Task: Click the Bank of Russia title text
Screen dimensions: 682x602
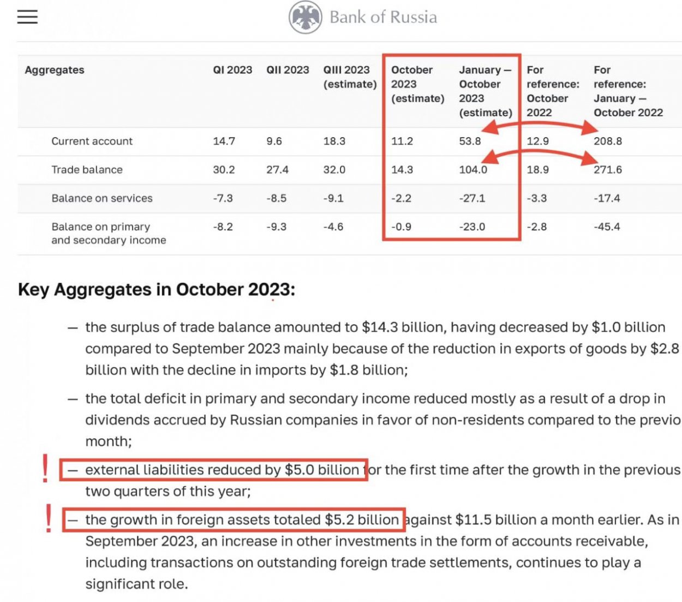Action: (x=383, y=17)
